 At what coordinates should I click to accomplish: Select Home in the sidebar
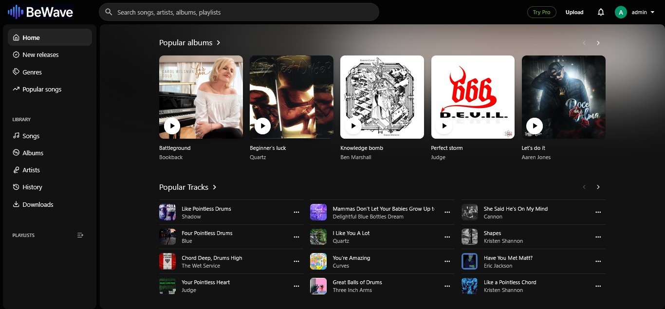pyautogui.click(x=50, y=37)
